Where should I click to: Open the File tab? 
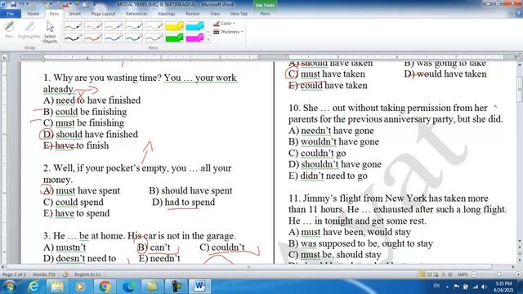[11, 14]
